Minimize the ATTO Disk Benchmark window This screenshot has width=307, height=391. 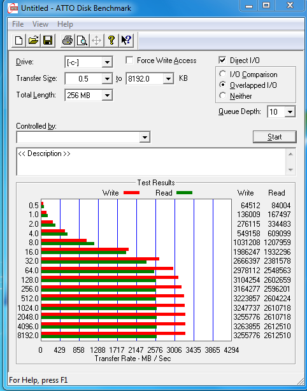249,6
